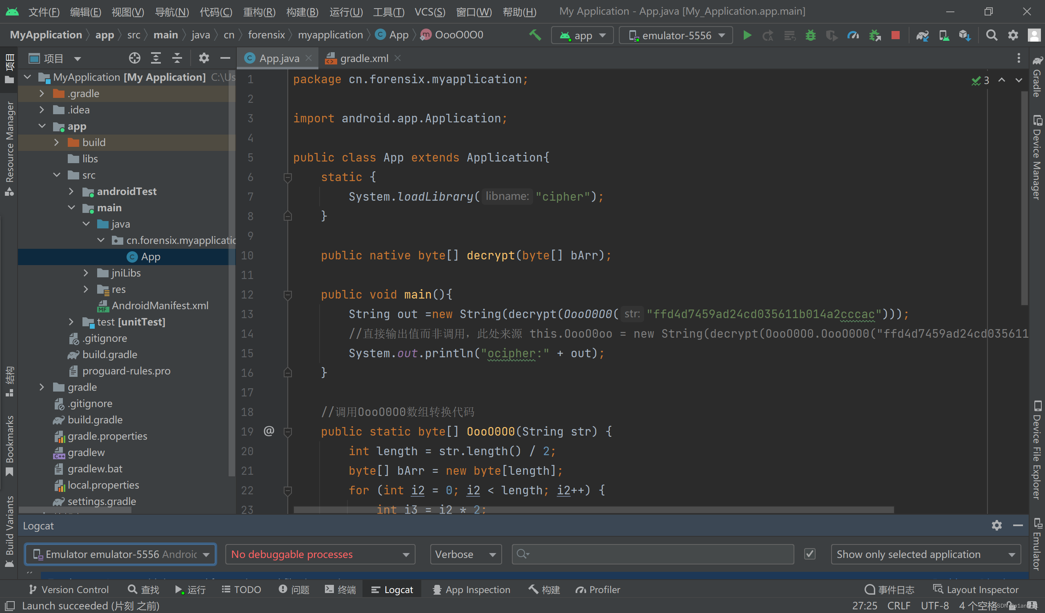
Task: Hide the Logcat panel minus icon
Action: (x=1018, y=526)
